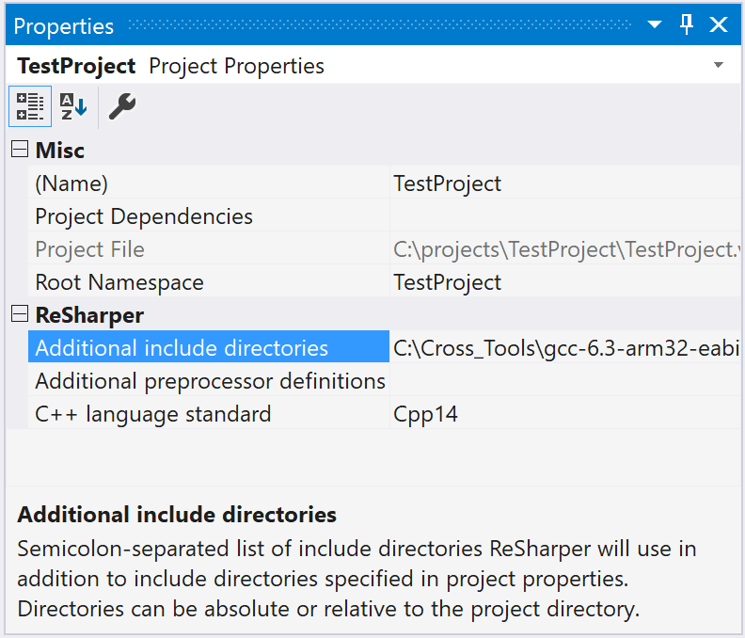Image resolution: width=745 pixels, height=638 pixels.
Task: Select the Project Dependencies property
Action: (x=144, y=216)
